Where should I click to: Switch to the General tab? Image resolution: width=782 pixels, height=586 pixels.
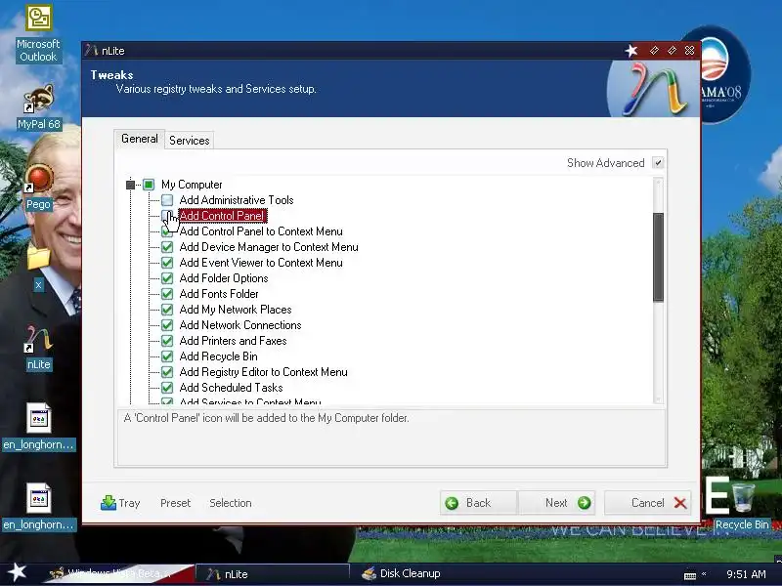click(x=139, y=139)
